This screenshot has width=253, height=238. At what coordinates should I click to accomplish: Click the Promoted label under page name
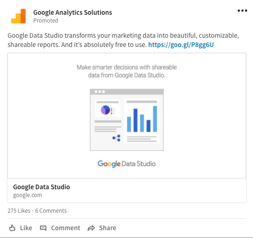pos(45,21)
